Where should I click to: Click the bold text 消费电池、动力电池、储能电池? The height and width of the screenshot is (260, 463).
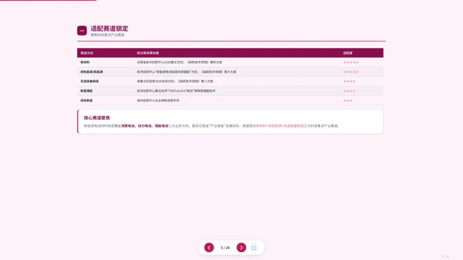[145, 126]
